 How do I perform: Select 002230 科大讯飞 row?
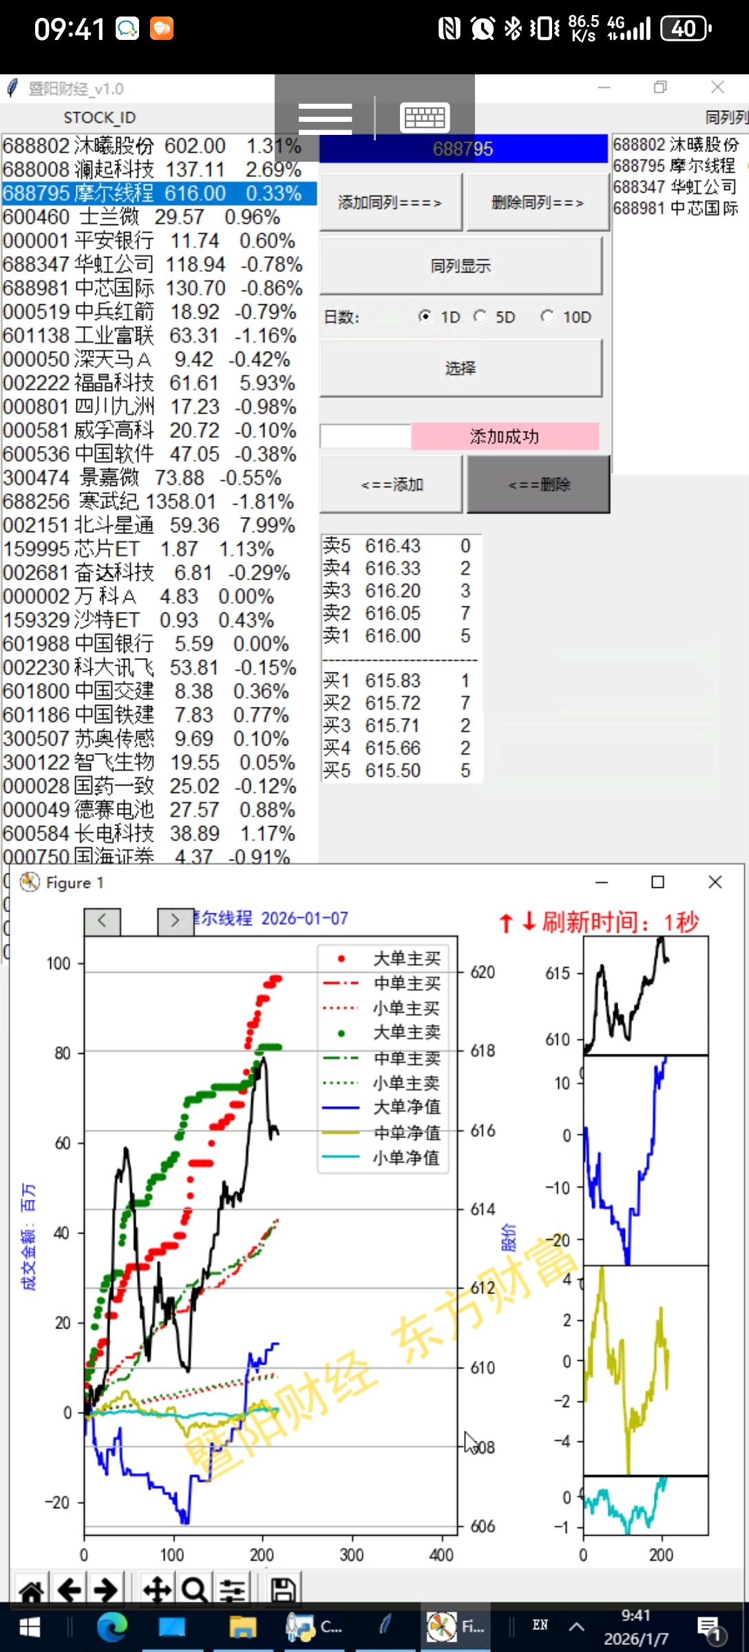[158, 668]
